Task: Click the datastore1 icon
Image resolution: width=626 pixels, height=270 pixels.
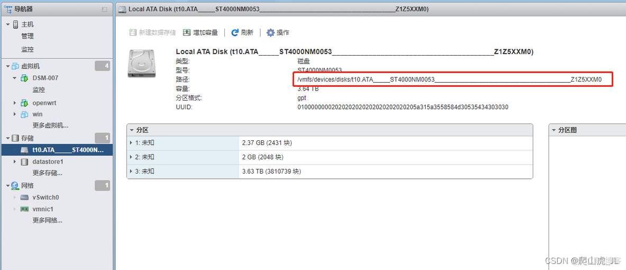Action: [x=24, y=161]
